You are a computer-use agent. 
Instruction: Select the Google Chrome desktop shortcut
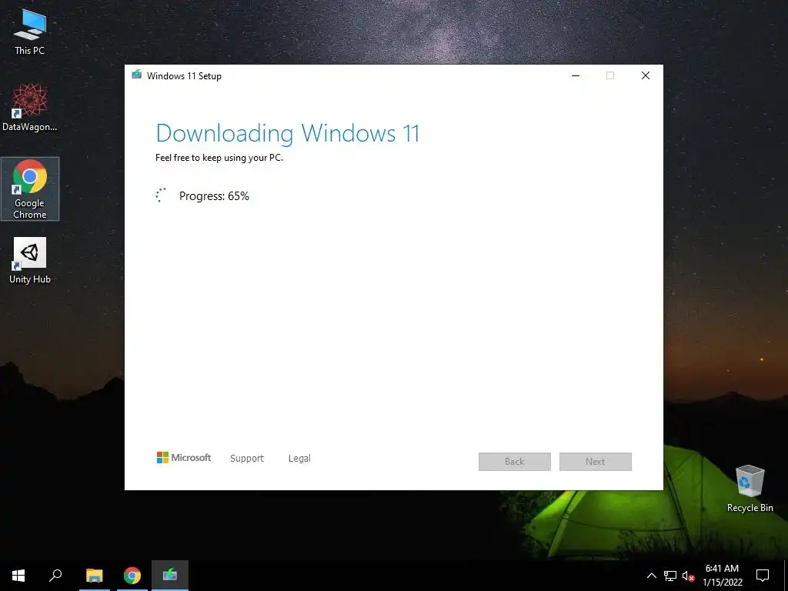pyautogui.click(x=30, y=189)
